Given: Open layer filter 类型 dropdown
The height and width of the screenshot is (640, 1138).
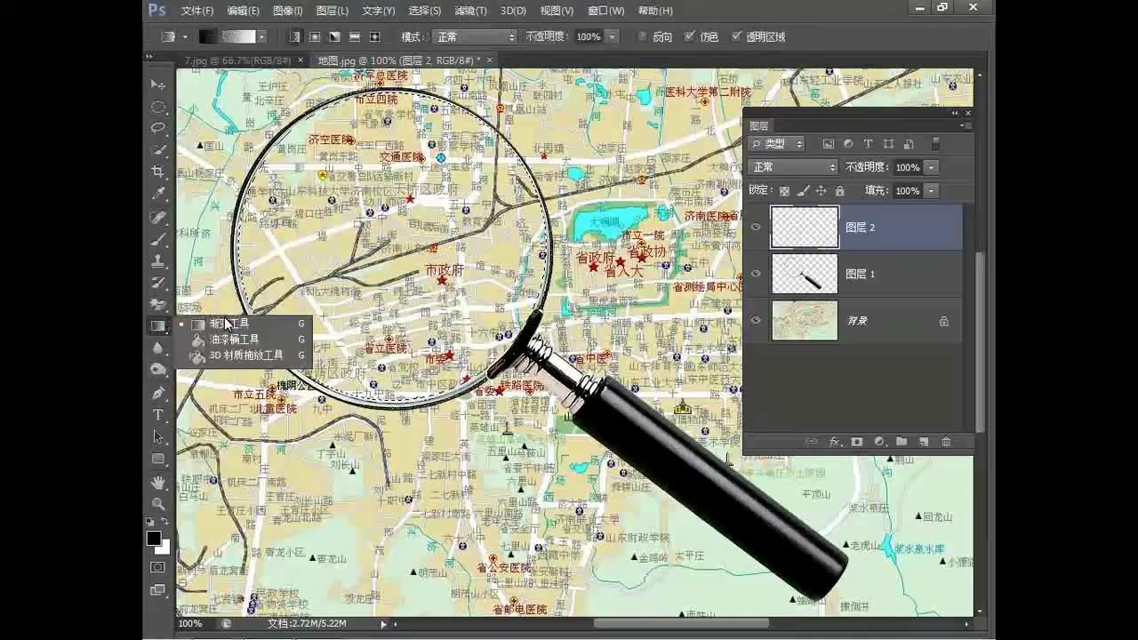Looking at the screenshot, I should point(777,143).
